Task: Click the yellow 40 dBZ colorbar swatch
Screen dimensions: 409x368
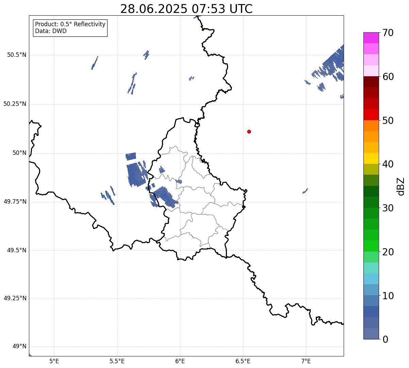Action: click(371, 158)
